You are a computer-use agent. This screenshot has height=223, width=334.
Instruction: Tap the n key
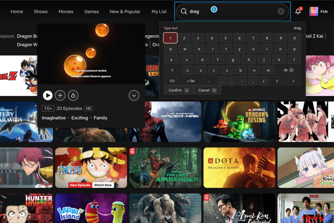tap(254, 70)
